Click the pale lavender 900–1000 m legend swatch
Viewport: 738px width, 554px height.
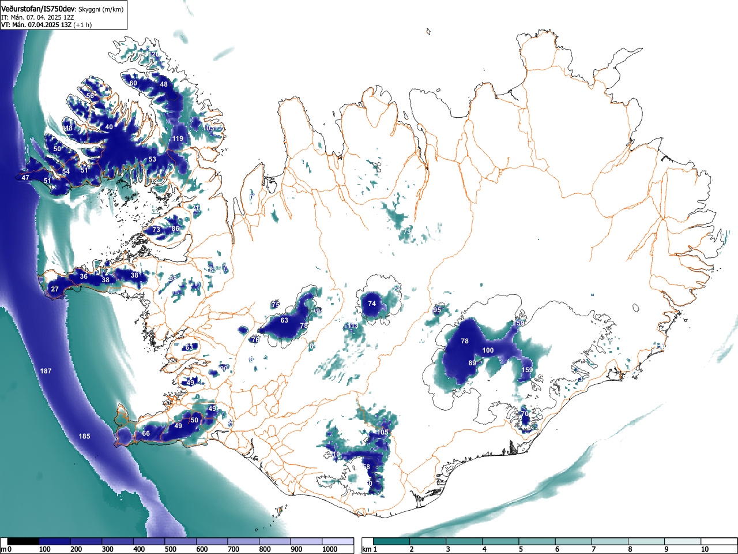(306, 541)
